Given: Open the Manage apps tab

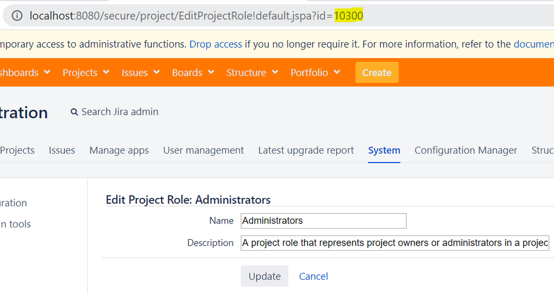Looking at the screenshot, I should pos(119,150).
